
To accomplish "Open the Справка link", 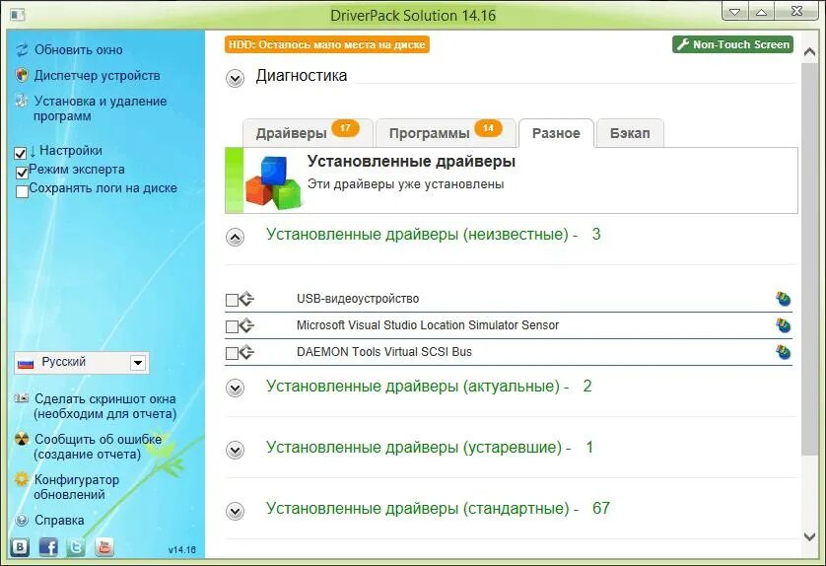I will tap(59, 521).
